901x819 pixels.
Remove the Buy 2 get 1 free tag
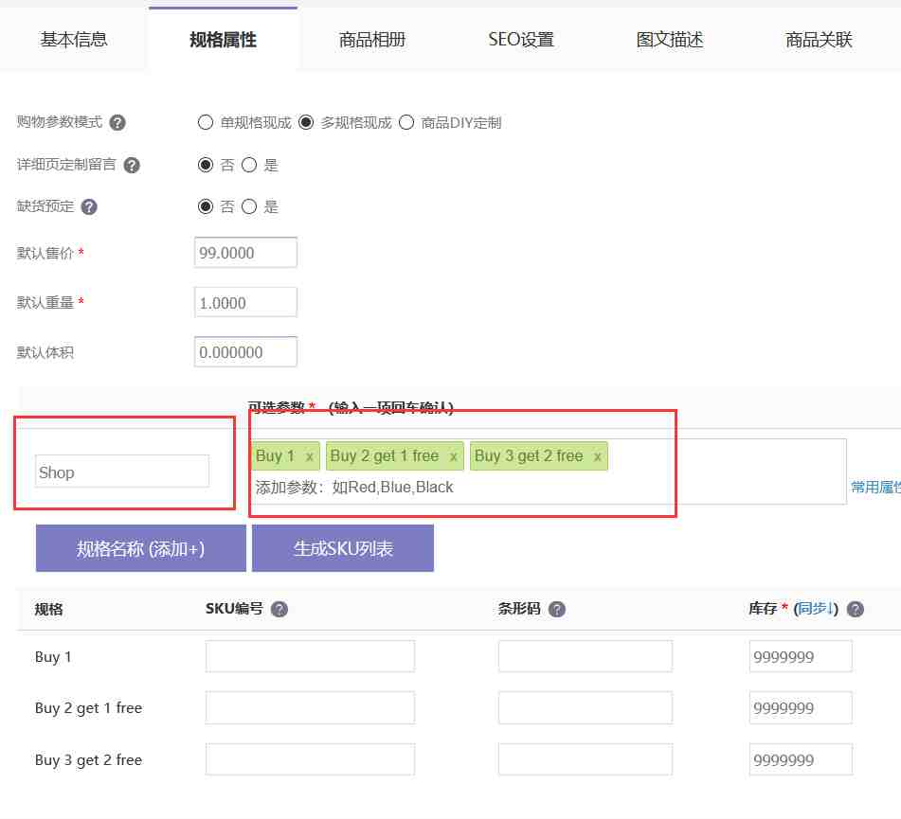(x=454, y=457)
